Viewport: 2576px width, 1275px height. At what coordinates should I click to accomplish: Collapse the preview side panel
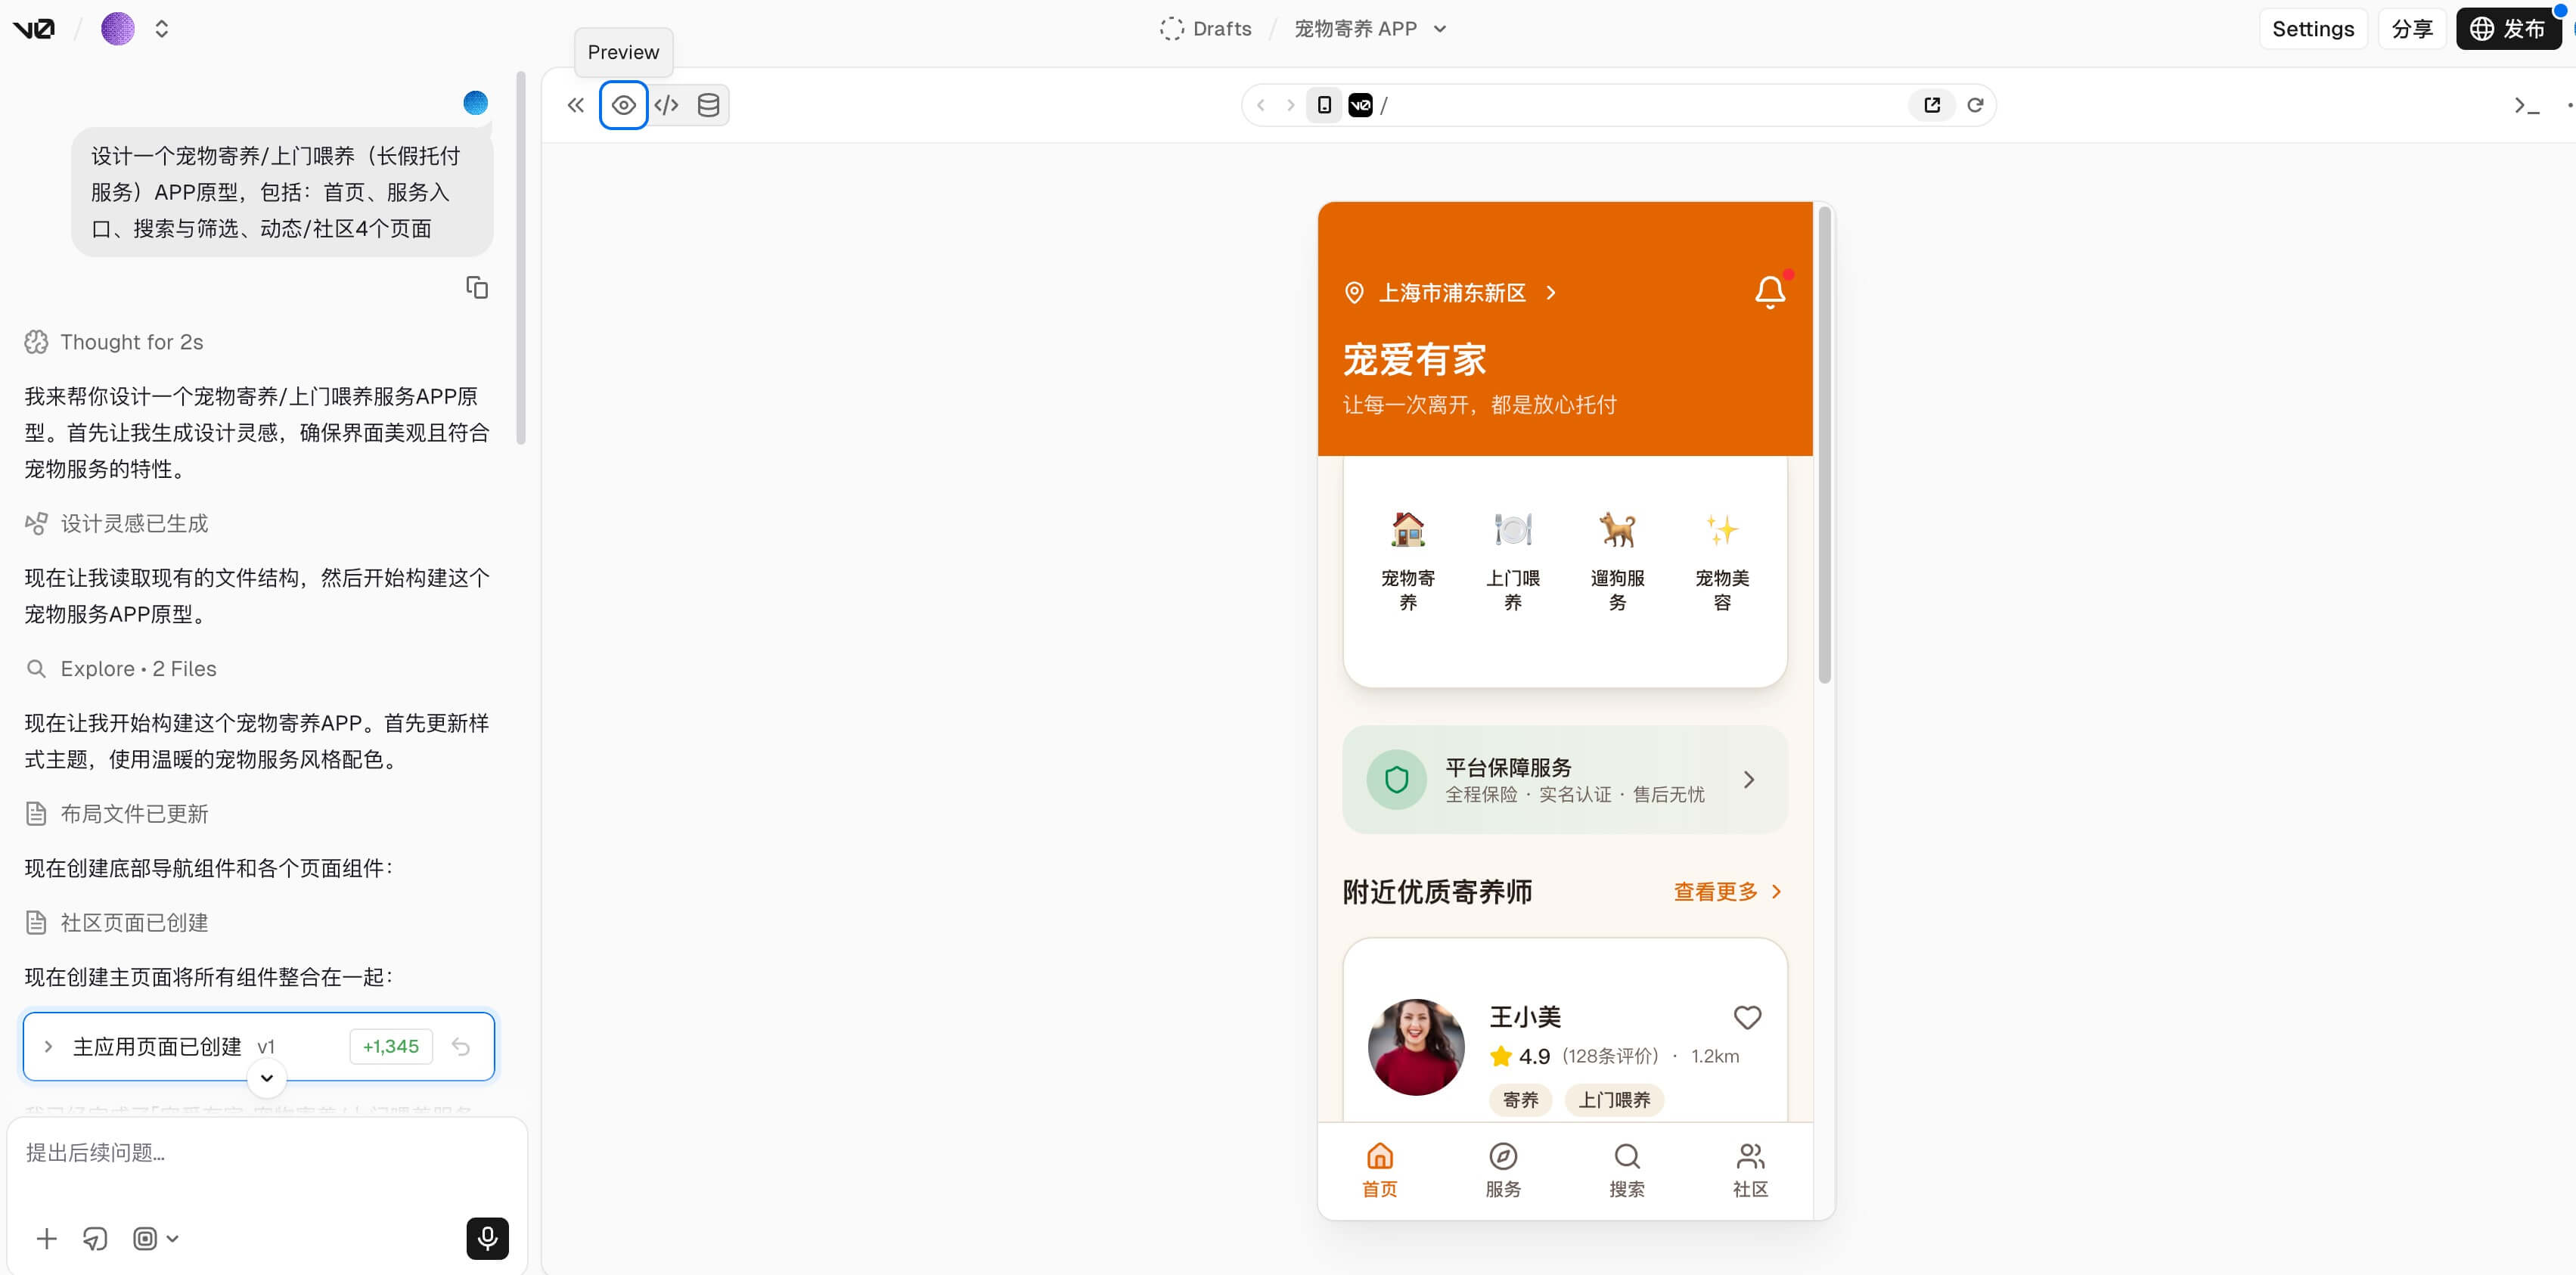pyautogui.click(x=575, y=104)
